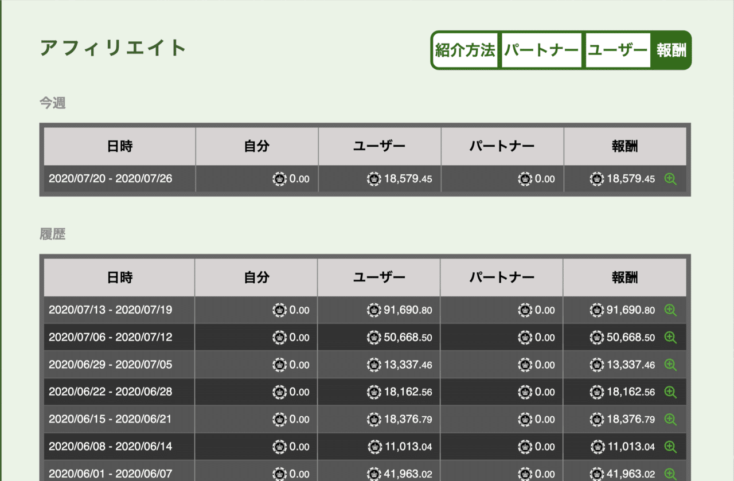Viewport: 734px width, 481px height.
Task: Click chip icon in 報酬 column, 2020/06/29 row
Action: (x=597, y=365)
